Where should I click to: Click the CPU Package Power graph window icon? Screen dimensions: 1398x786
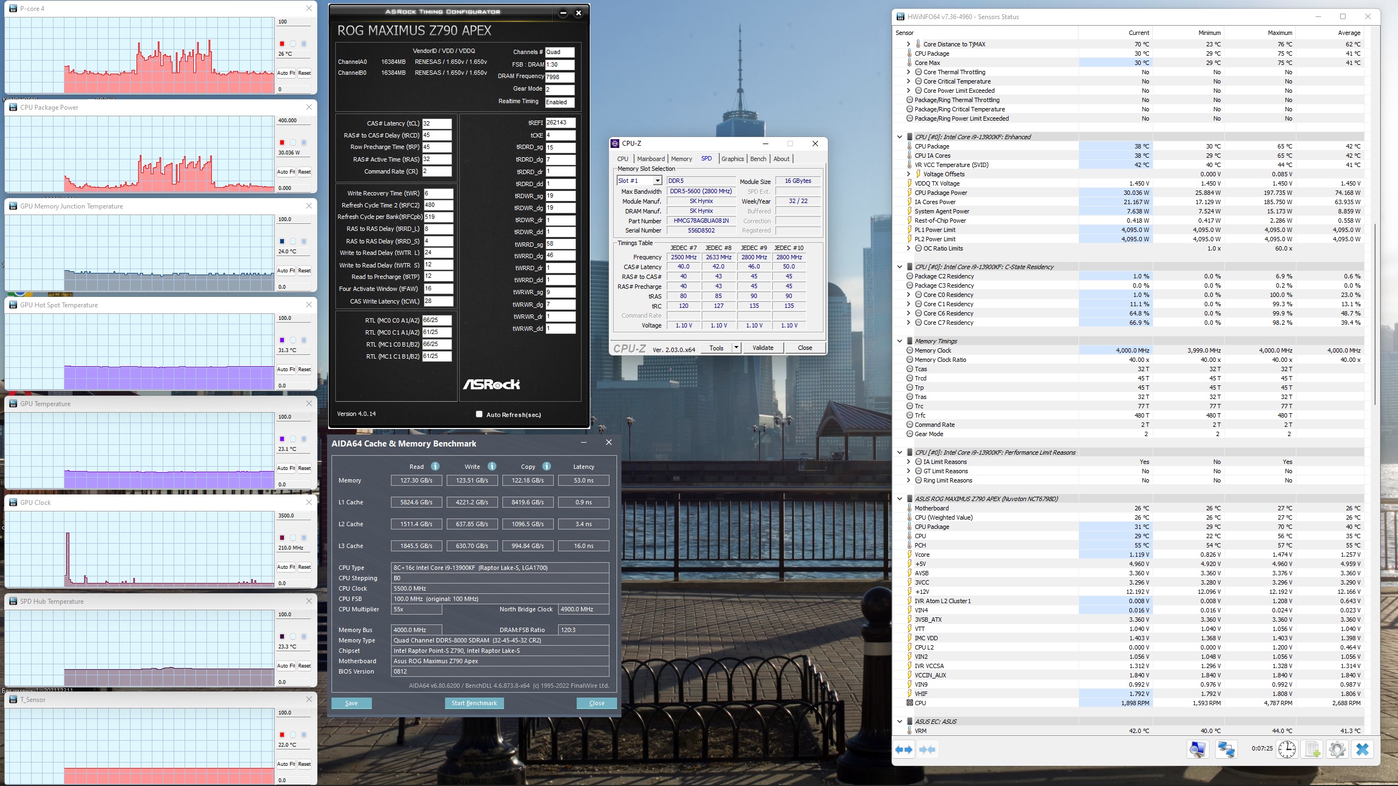coord(13,108)
